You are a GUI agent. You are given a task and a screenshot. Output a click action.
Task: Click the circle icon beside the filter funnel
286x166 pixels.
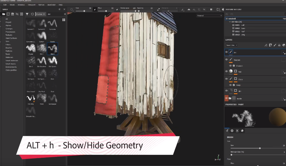tap(32, 14)
